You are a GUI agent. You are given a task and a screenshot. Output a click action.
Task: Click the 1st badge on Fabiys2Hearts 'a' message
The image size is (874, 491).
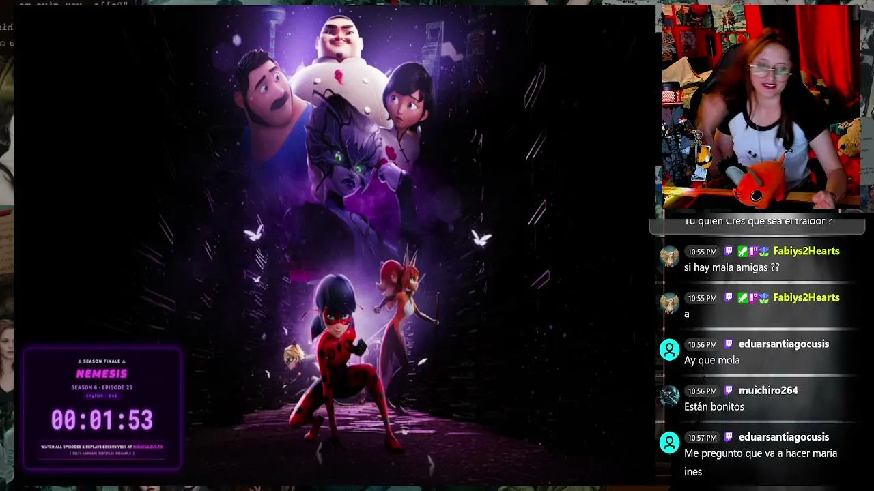coord(752,297)
